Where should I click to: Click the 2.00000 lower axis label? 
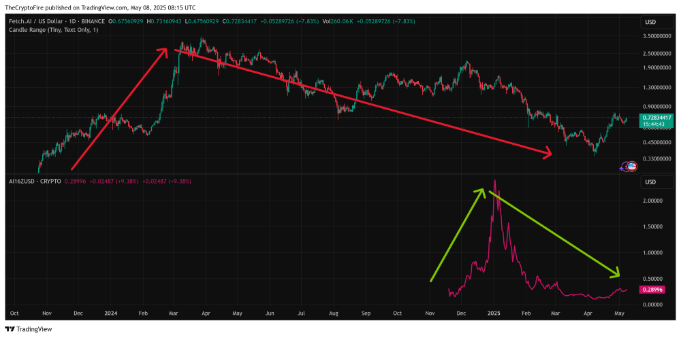coord(652,201)
